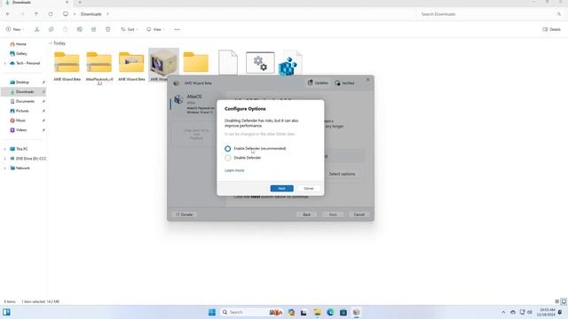Click Donate in the AME Wizard window
Screen dimensions: 568x319
(x=185, y=214)
